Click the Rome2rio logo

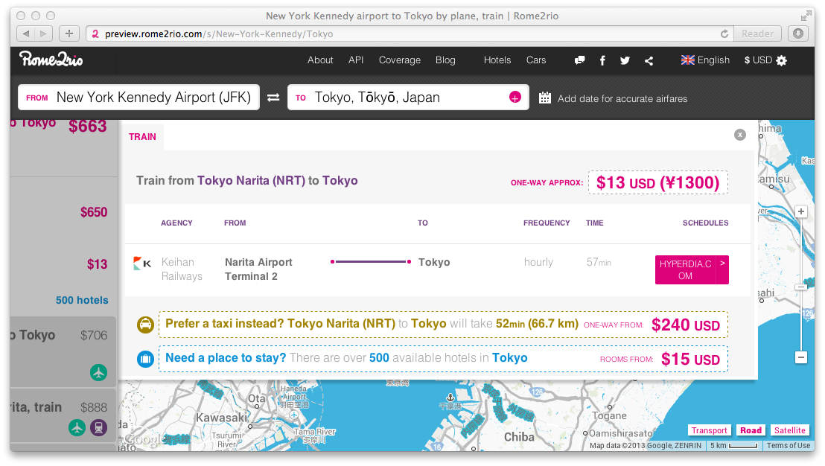coord(51,60)
